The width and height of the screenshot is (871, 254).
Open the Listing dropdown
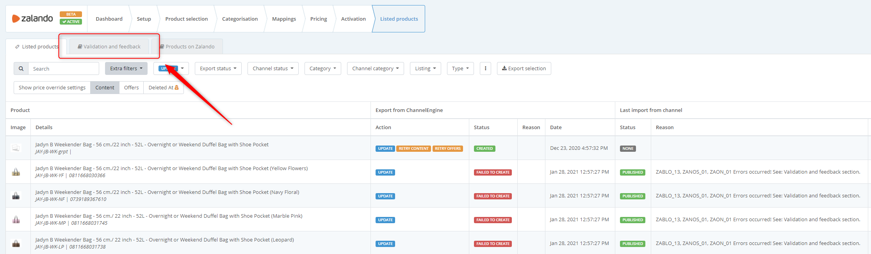pyautogui.click(x=426, y=68)
